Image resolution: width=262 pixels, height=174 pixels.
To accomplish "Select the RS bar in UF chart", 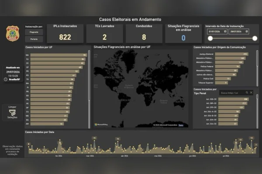I will point(53,75).
